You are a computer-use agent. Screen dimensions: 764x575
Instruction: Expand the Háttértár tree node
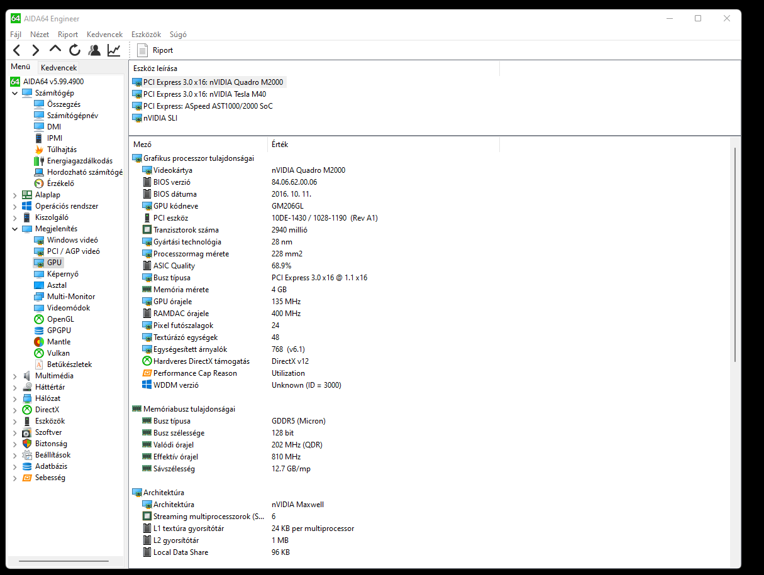pyautogui.click(x=15, y=387)
